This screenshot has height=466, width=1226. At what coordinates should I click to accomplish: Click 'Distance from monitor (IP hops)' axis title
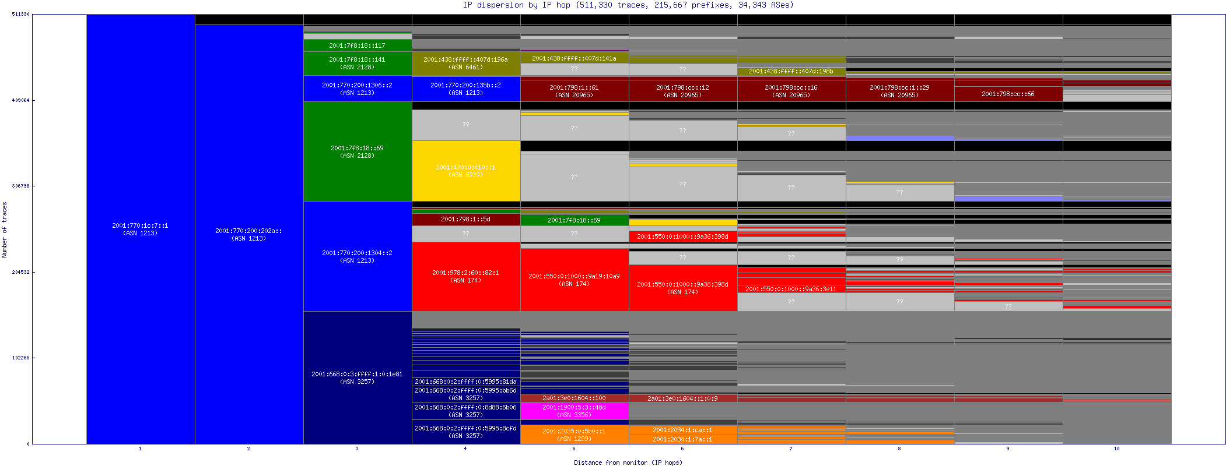pos(628,463)
